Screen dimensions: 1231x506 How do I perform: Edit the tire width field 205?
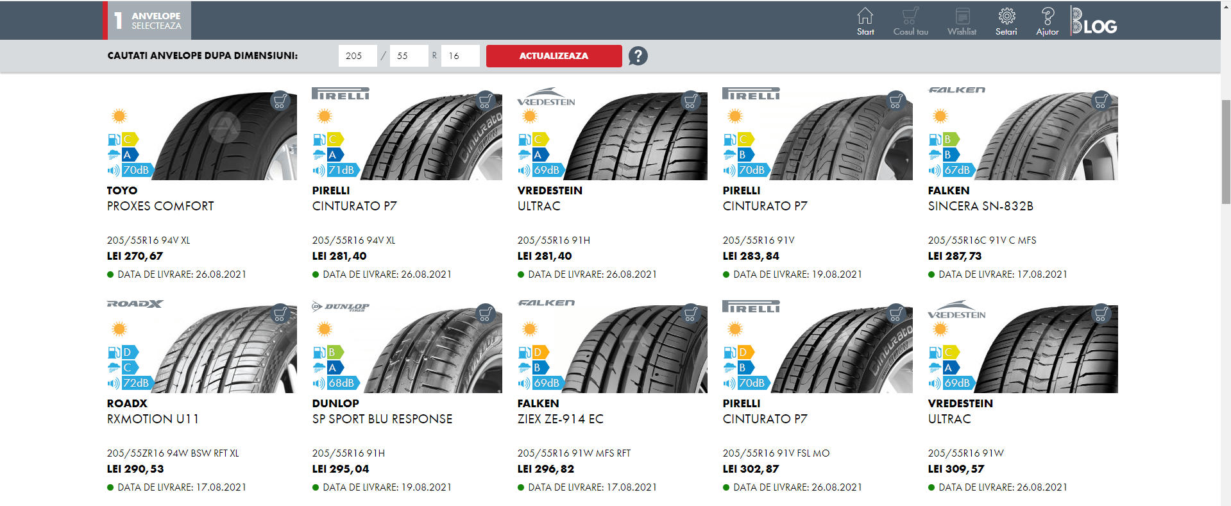pyautogui.click(x=357, y=56)
